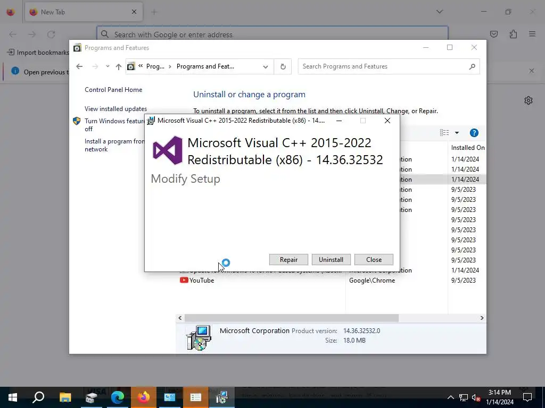Open Turn Windows features on or off
This screenshot has height=408, width=545.
(114, 124)
